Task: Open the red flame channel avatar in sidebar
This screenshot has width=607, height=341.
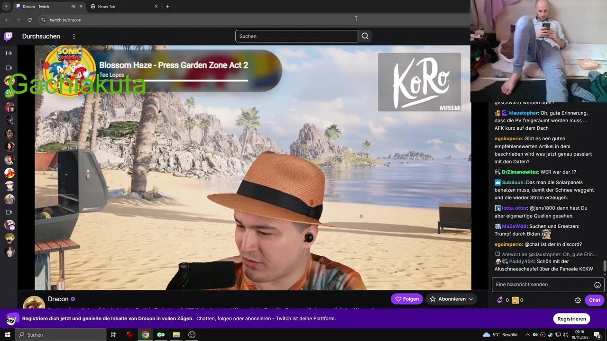Action: pos(9,173)
